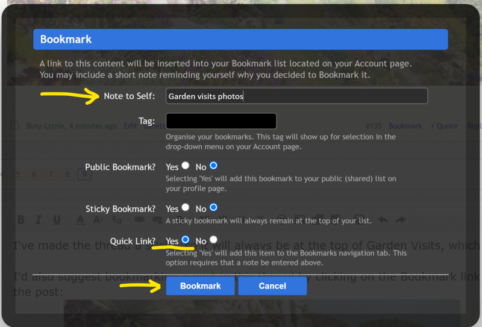The image size is (482, 327).
Task: Click the post's Edit link behind dialog
Action: tap(130, 126)
